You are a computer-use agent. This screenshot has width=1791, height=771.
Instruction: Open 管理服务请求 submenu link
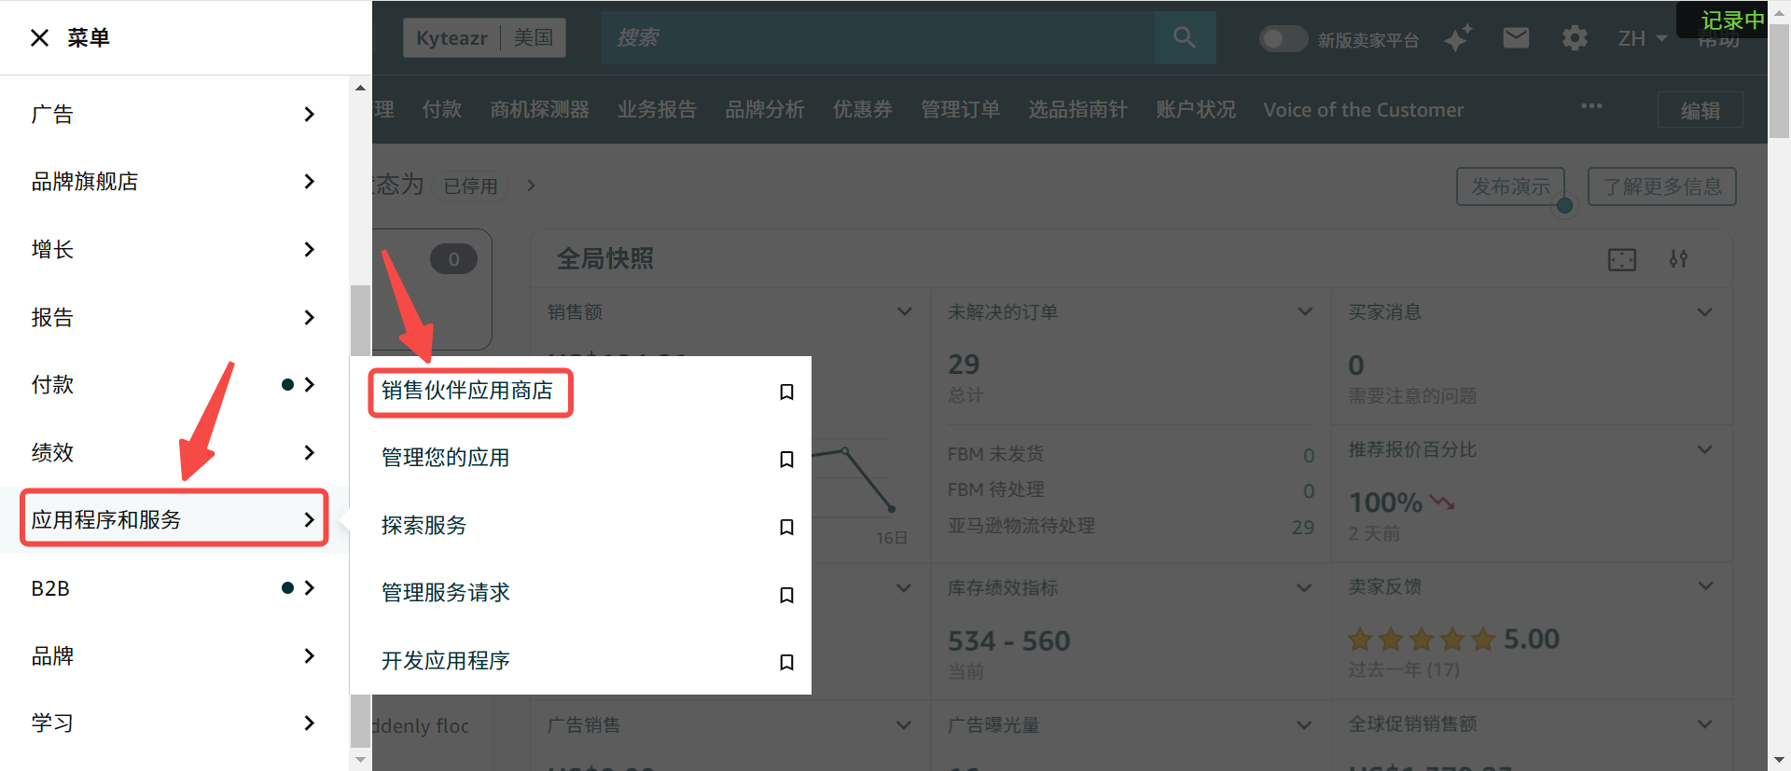pyautogui.click(x=446, y=593)
